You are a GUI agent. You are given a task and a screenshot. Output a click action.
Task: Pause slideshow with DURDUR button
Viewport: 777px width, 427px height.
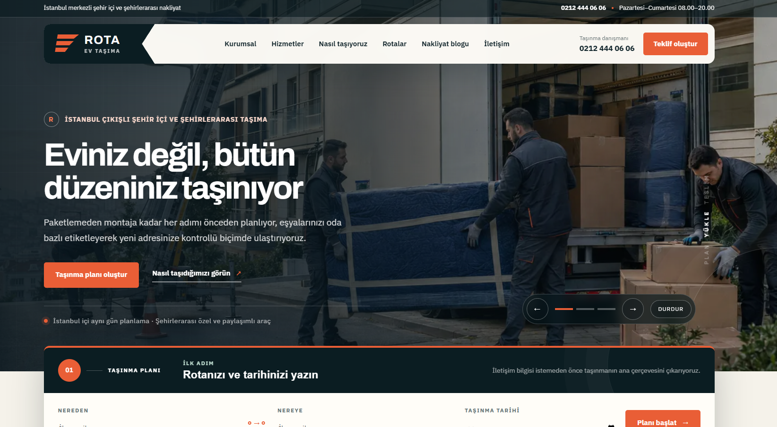(x=671, y=309)
